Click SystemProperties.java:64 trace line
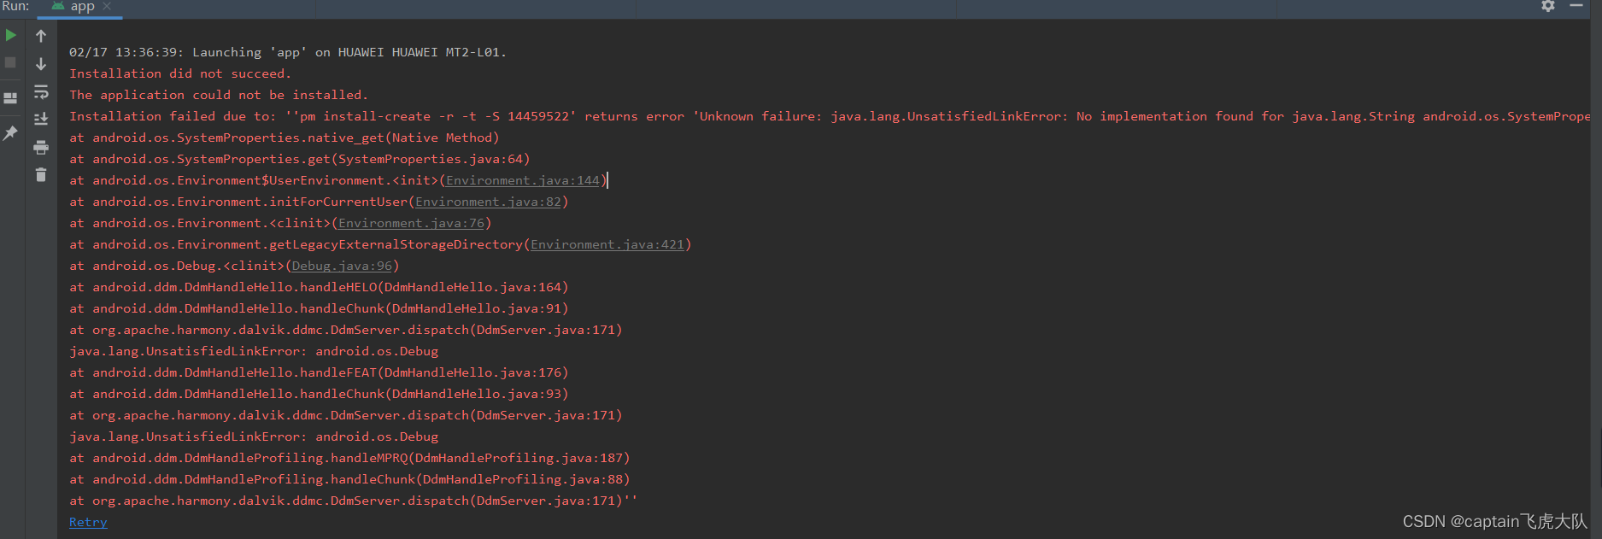This screenshot has height=539, width=1602. pos(300,159)
